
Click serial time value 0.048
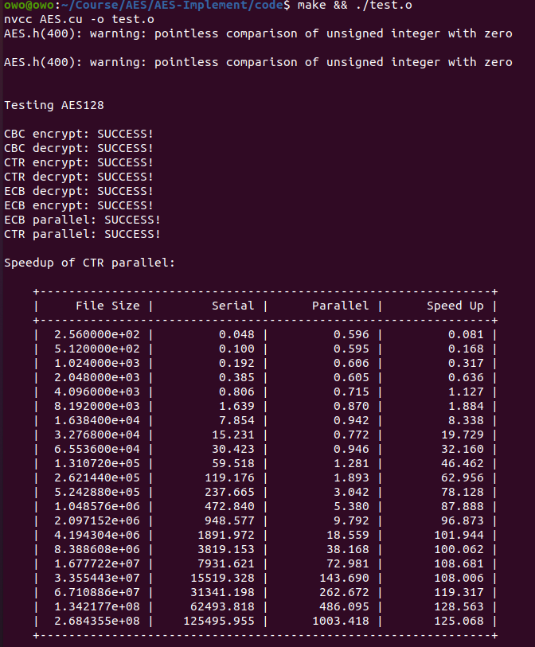tap(237, 334)
